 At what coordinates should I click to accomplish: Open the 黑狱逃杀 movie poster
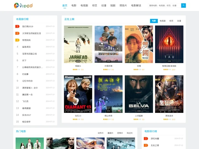point(169,94)
